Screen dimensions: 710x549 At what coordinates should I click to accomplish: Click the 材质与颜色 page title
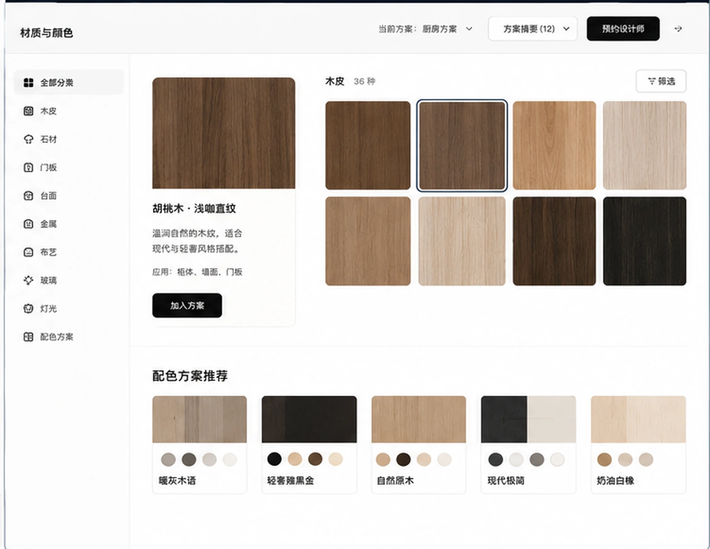point(46,33)
